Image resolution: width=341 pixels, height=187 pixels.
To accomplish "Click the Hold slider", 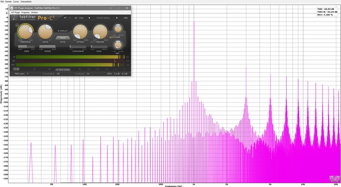I will click(99, 47).
